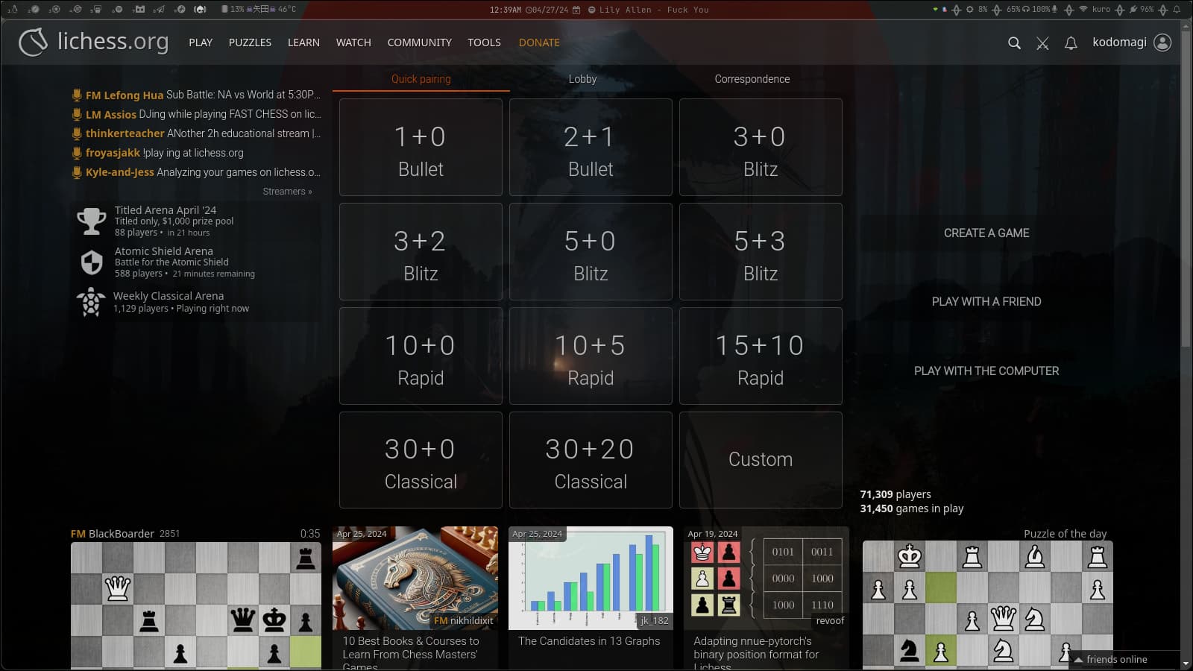The height and width of the screenshot is (671, 1193).
Task: Click the Atomic Shield Arena shield icon
Action: coord(92,262)
